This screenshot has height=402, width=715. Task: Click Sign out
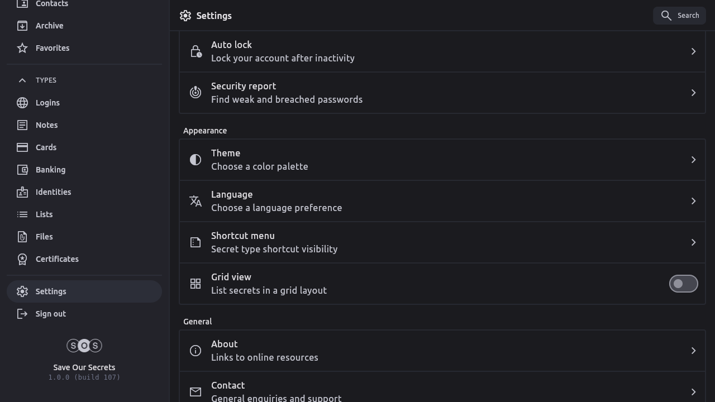pyautogui.click(x=50, y=314)
